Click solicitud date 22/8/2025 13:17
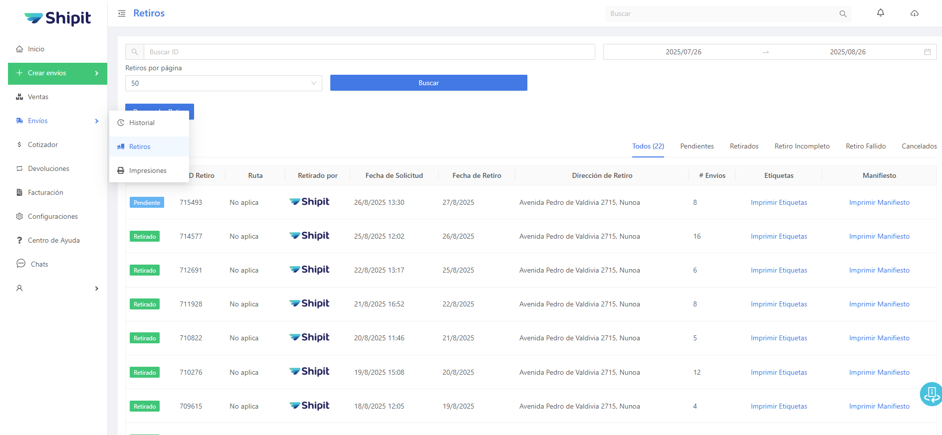 (379, 270)
